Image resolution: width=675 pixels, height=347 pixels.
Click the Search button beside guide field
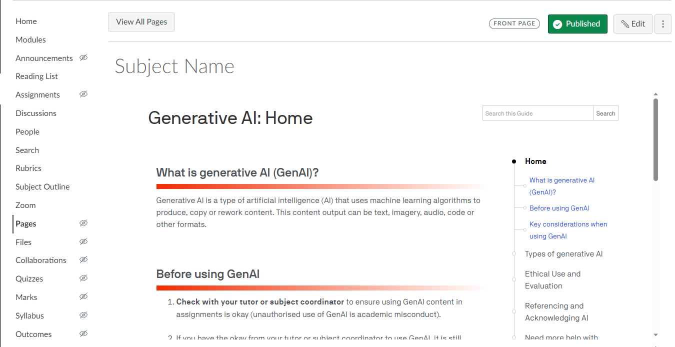[605, 113]
